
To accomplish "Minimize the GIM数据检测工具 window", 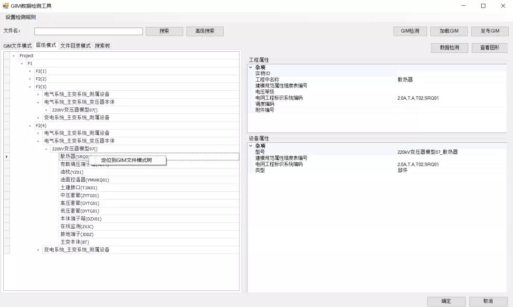I will point(463,6).
